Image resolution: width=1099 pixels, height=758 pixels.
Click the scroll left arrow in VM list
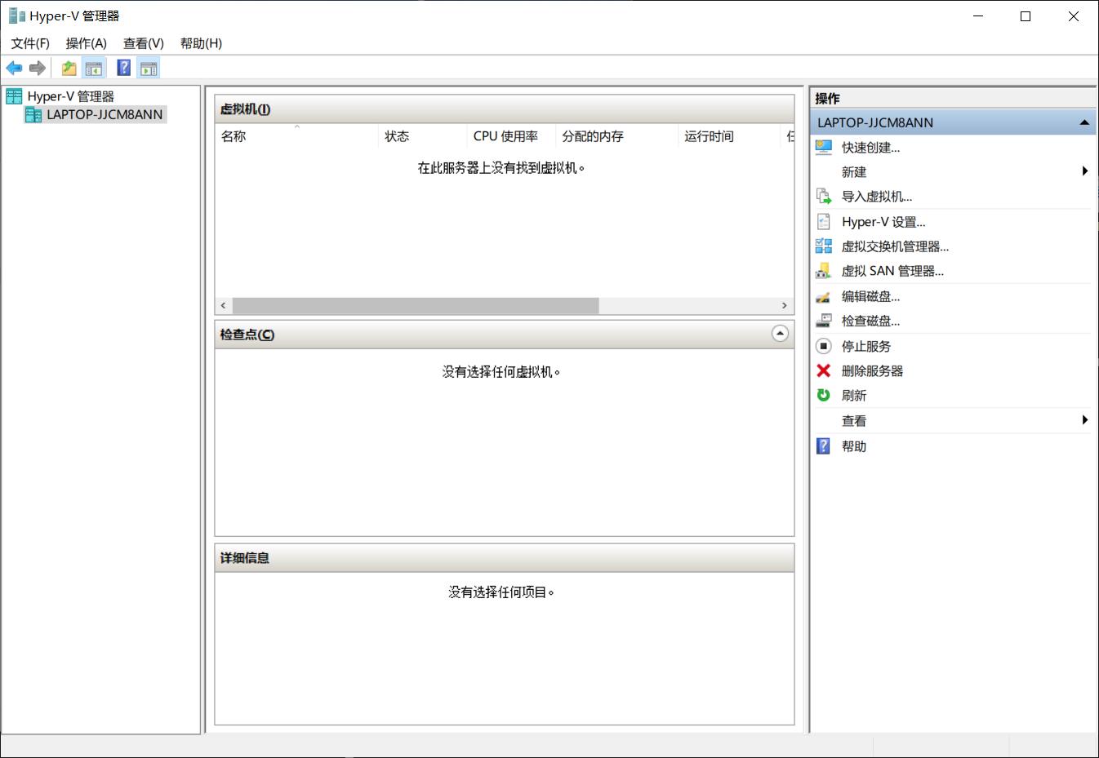tap(224, 306)
